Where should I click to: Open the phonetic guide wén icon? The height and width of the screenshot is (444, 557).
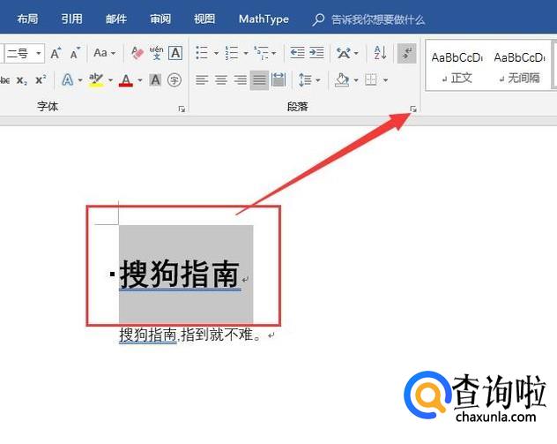[156, 53]
